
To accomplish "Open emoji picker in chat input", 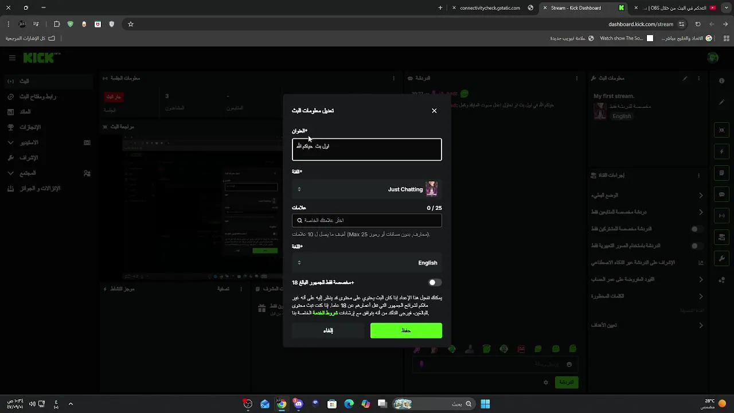I will 569,364.
